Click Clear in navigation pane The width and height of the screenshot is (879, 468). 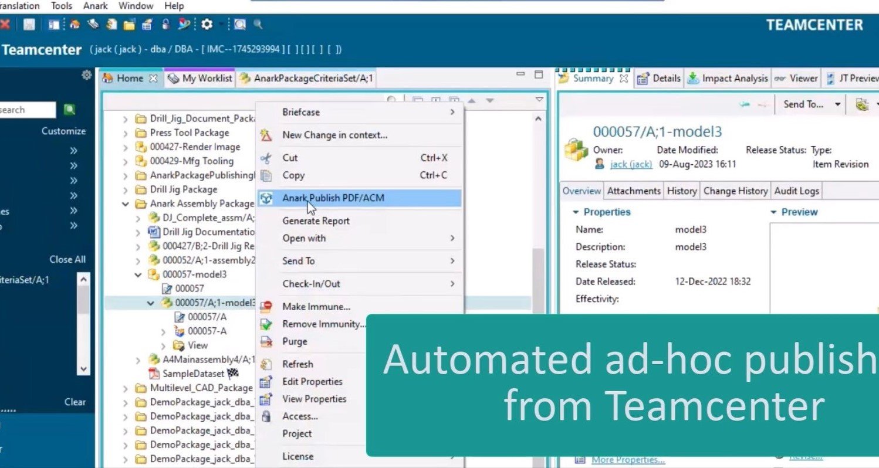point(75,402)
